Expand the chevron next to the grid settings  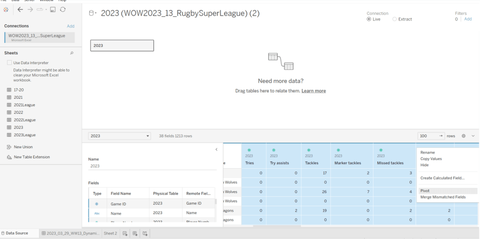coord(473,136)
